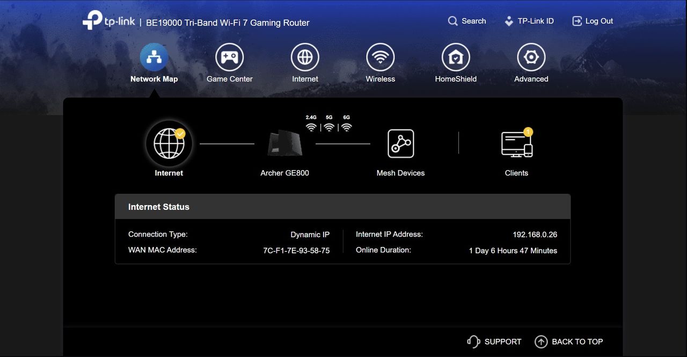Select the Mesh Devices icon
Image resolution: width=687 pixels, height=357 pixels.
[401, 144]
